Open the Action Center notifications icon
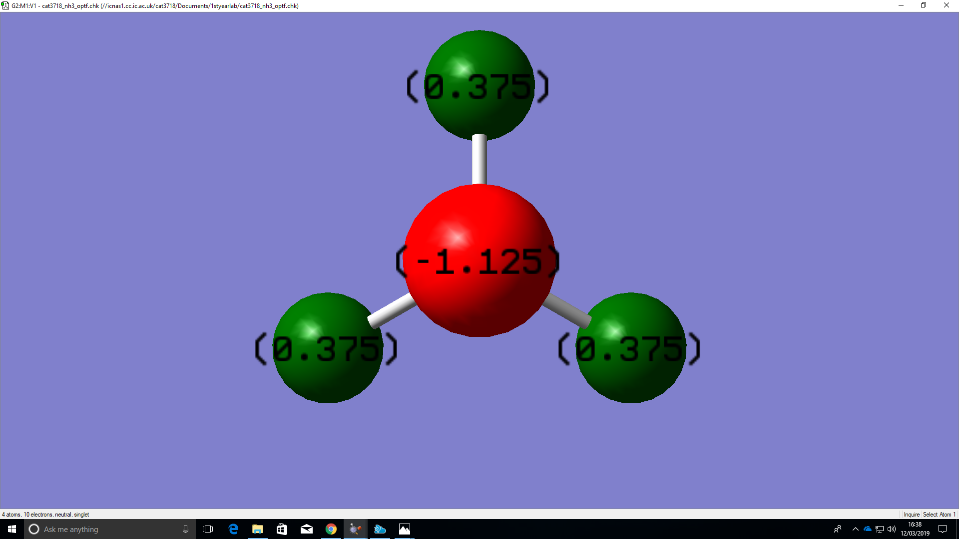The image size is (959, 539). (x=943, y=529)
